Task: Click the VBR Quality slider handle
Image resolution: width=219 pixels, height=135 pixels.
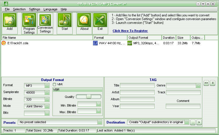Action: click(89, 97)
